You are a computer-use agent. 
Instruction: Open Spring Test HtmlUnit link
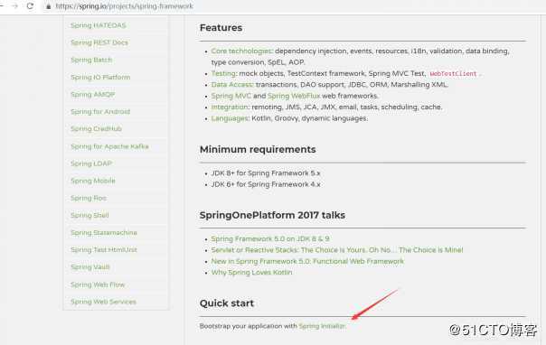click(104, 249)
